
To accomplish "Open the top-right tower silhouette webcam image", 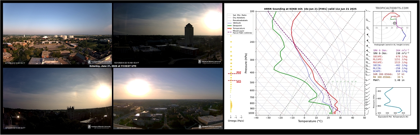I will tap(168, 34).
